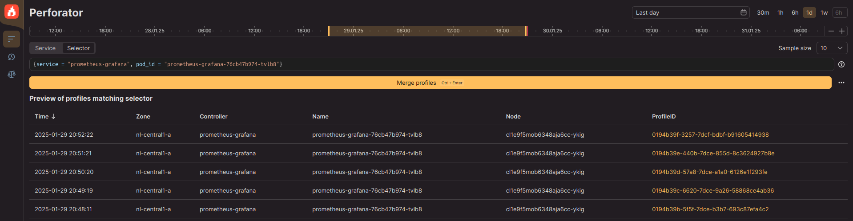Click the Perforator flame logo icon
The image size is (853, 221).
pyautogui.click(x=12, y=12)
